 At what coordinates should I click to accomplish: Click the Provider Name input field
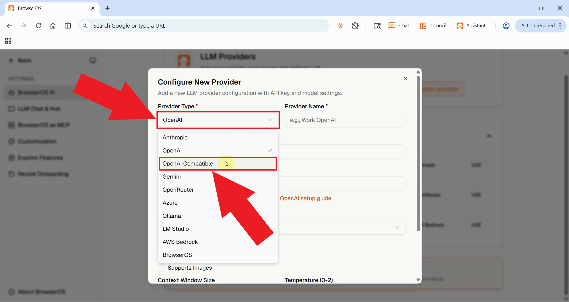click(345, 120)
